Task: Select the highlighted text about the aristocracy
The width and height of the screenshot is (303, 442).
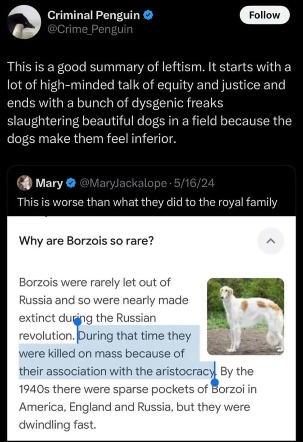Action: [x=113, y=353]
